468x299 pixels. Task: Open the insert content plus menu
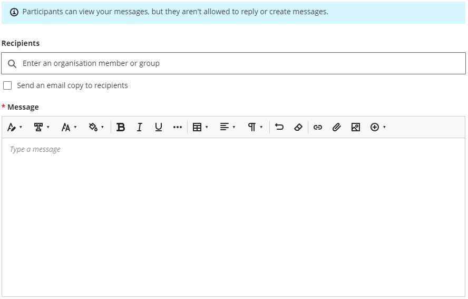coord(378,127)
